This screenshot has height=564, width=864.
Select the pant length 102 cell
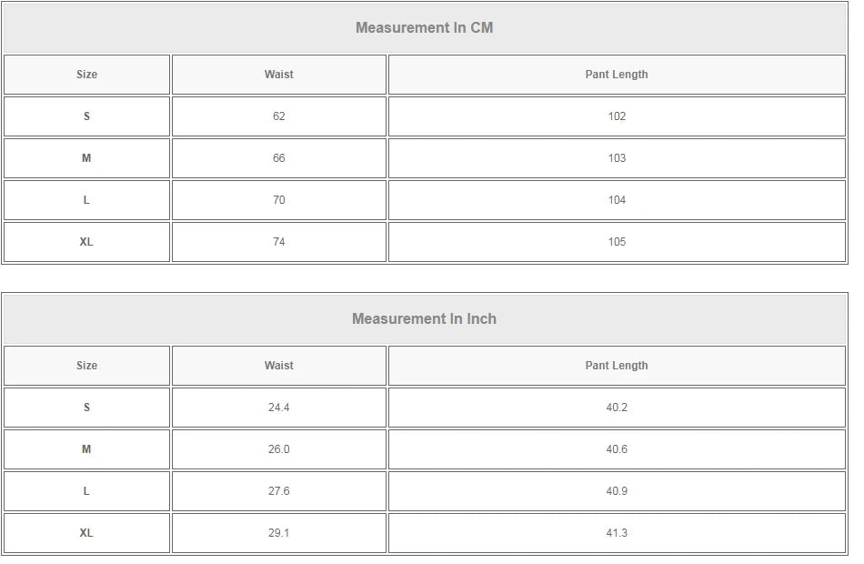click(617, 116)
